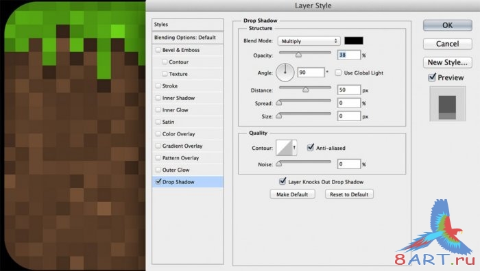
Task: Click the Contour curve thumbnail
Action: click(284, 148)
